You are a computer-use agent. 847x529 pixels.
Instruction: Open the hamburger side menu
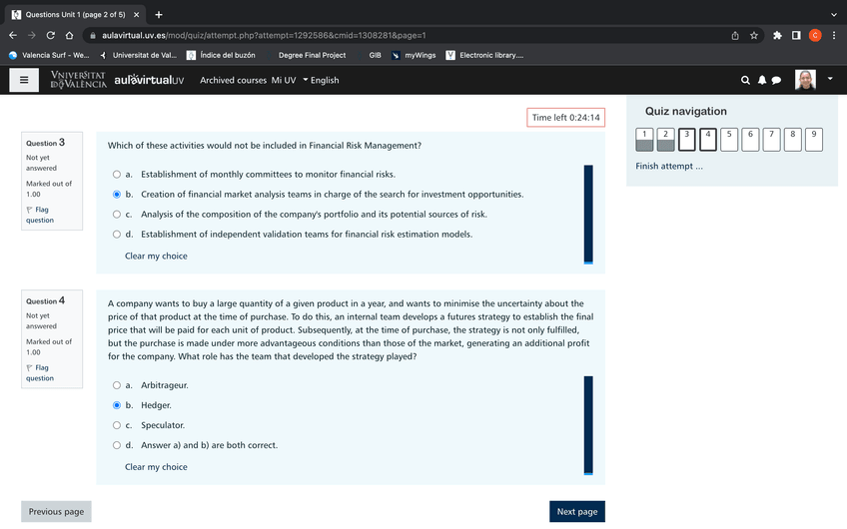click(24, 80)
